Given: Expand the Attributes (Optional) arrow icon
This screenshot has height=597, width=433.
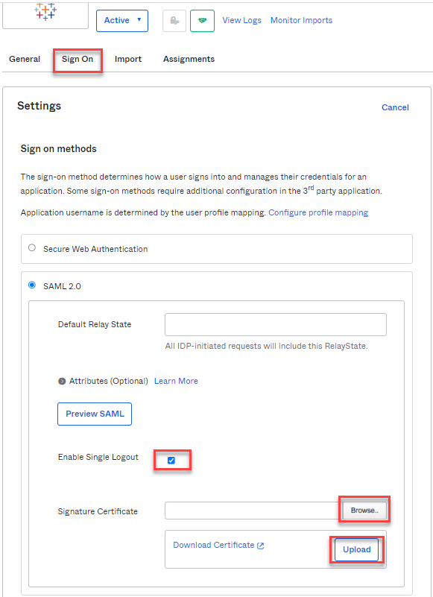Looking at the screenshot, I should (x=62, y=381).
